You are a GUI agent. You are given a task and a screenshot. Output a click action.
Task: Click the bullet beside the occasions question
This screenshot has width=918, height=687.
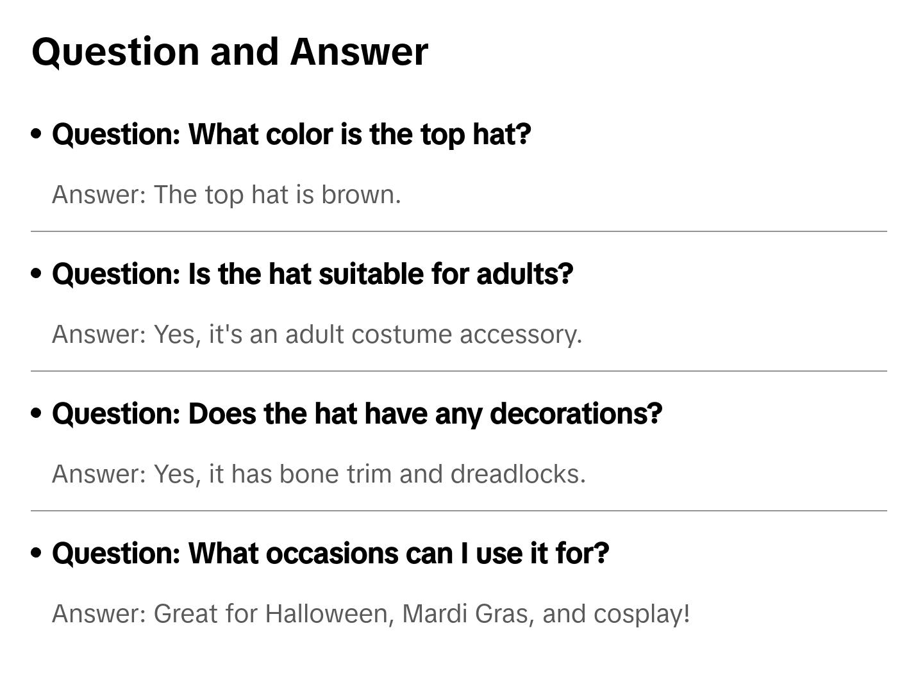[x=37, y=553]
